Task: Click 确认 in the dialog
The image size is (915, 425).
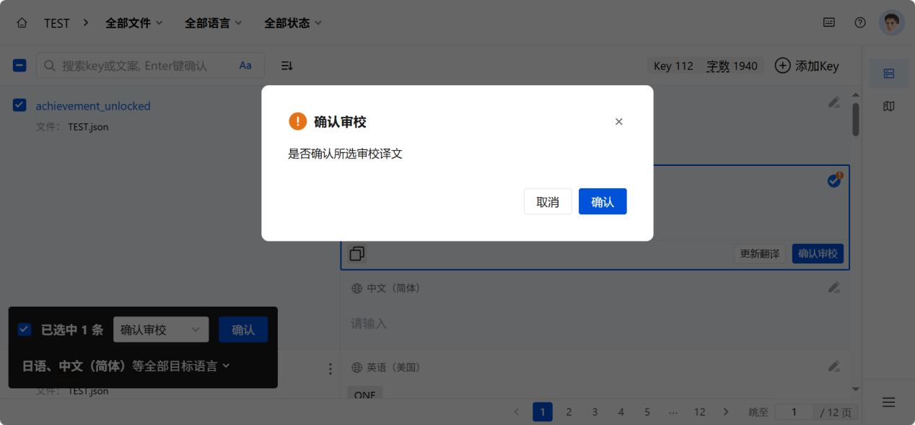Action: coord(603,201)
